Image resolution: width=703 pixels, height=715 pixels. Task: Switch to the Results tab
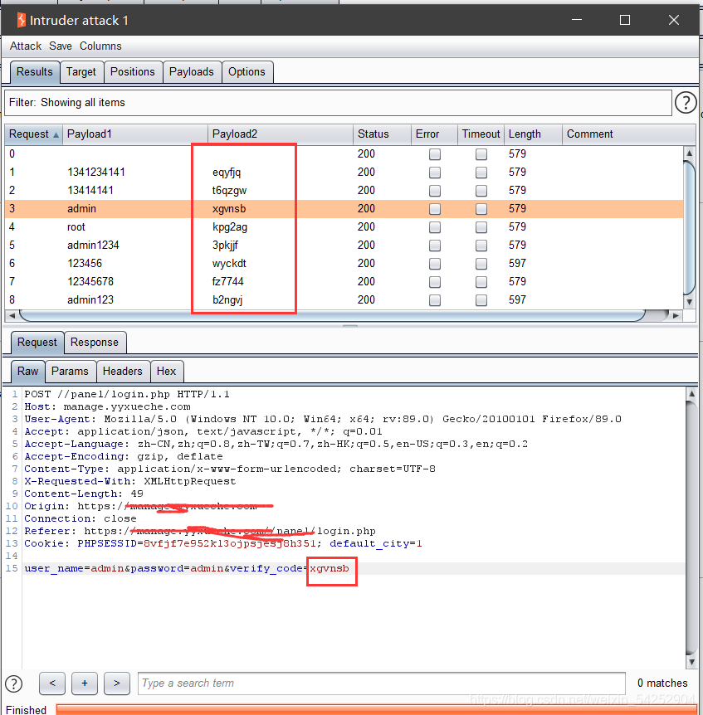click(35, 72)
